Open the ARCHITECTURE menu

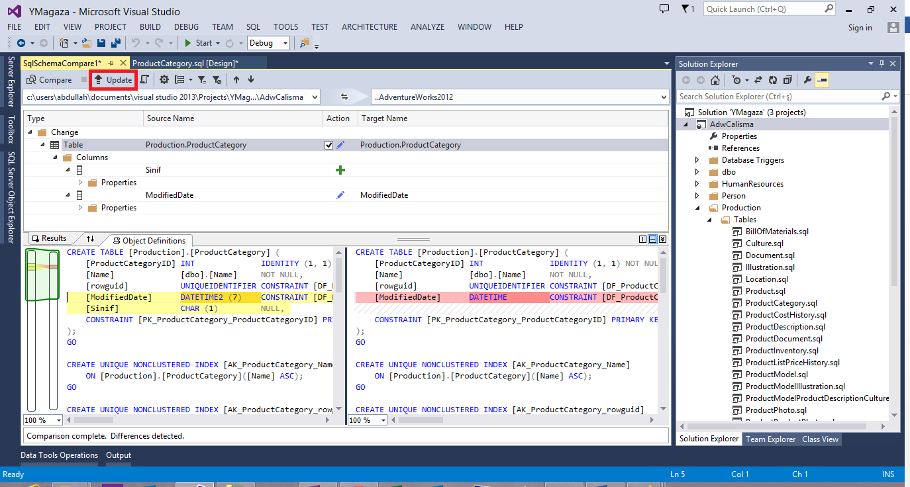tap(369, 27)
